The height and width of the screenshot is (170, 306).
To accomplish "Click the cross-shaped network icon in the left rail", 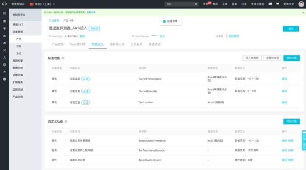I will tap(5, 50).
